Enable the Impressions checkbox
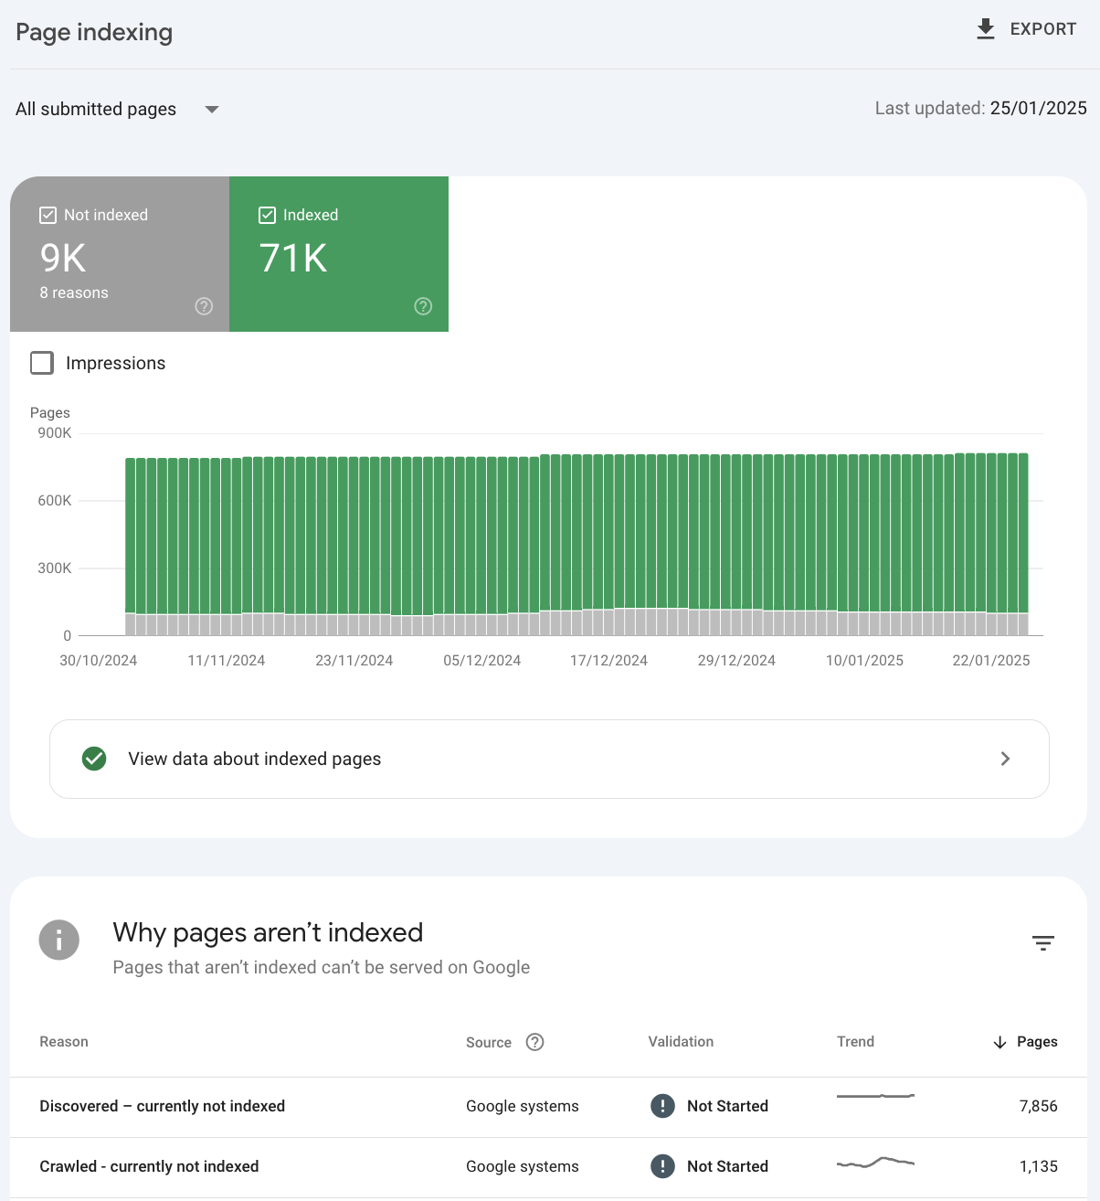 (42, 363)
